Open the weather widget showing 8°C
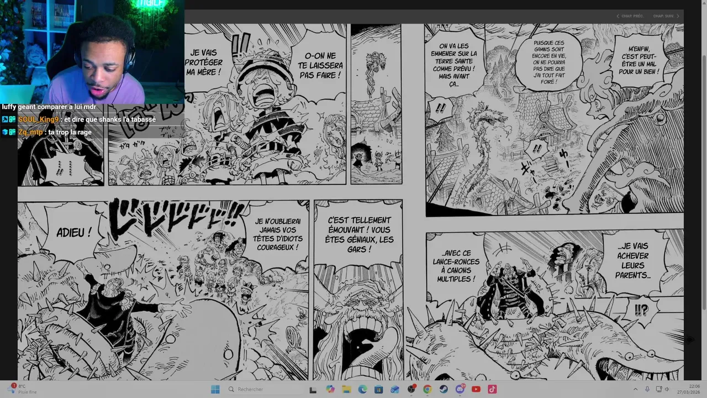Viewport: 707px width, 398px height. tap(23, 389)
